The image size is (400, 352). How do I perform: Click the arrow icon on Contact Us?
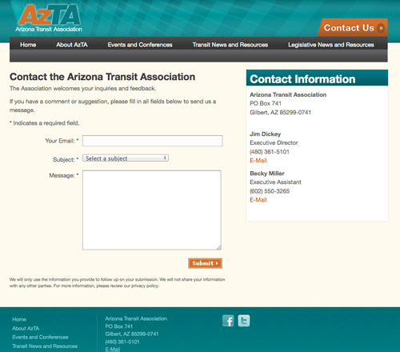point(381,28)
